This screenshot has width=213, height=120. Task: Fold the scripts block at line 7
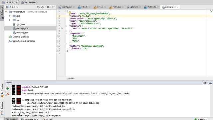66,26
